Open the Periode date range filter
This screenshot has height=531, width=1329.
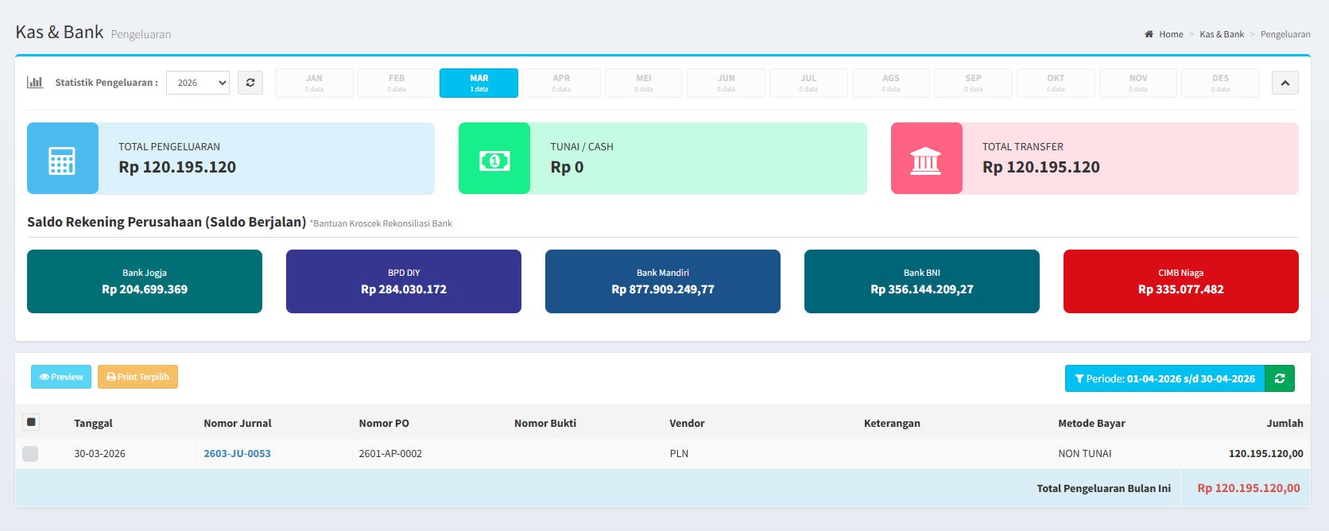[1164, 378]
